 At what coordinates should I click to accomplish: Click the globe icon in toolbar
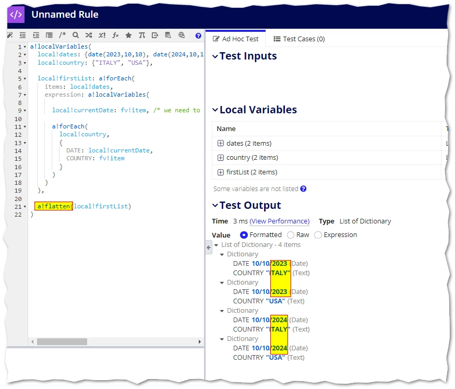point(182,35)
